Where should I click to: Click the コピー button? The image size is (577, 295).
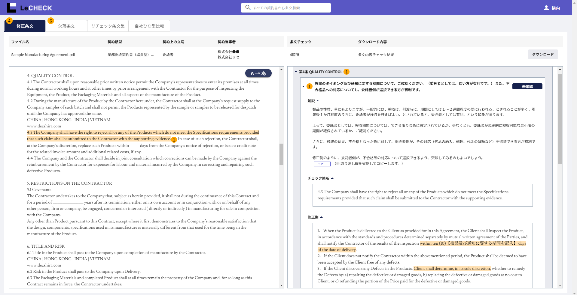point(322,164)
